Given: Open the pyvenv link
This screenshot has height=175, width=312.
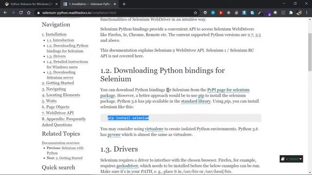Looking at the screenshot, I should tap(114, 135).
